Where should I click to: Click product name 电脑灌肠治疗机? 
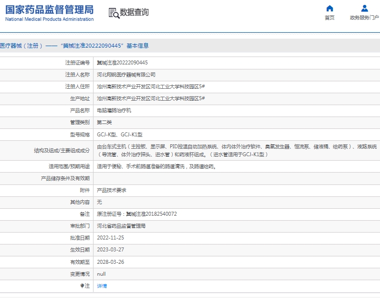pyautogui.click(x=114, y=110)
